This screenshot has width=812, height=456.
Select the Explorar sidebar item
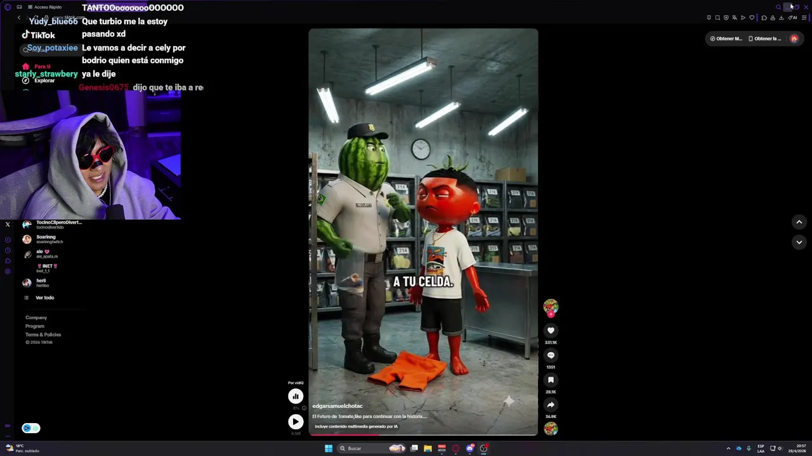(x=39, y=80)
